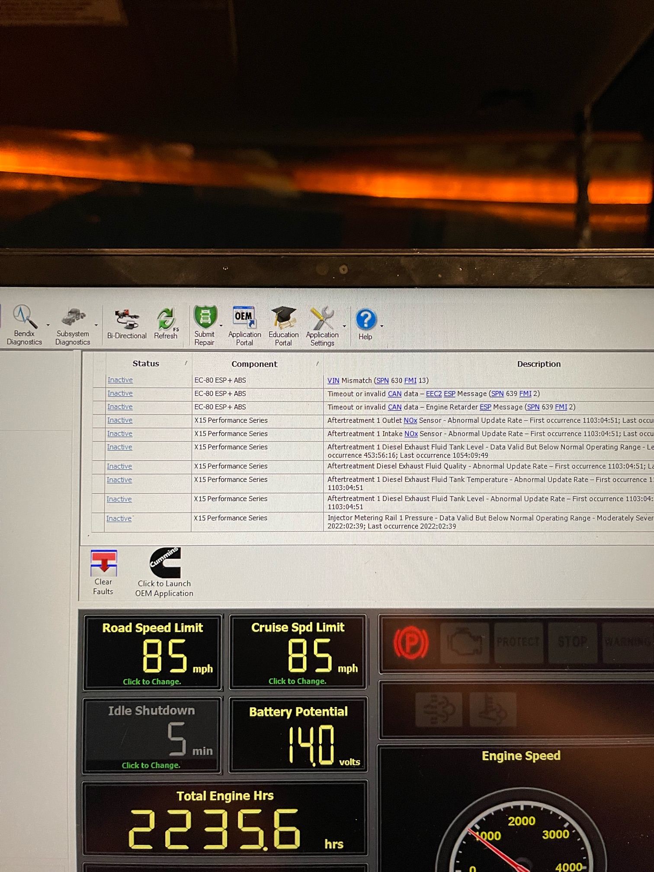Click the VIN link in first fault
Viewport: 654px width, 872px height.
click(x=333, y=381)
